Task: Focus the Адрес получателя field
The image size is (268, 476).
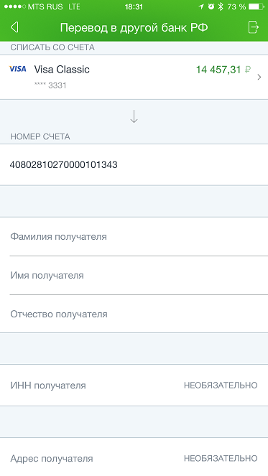Action: tap(134, 458)
